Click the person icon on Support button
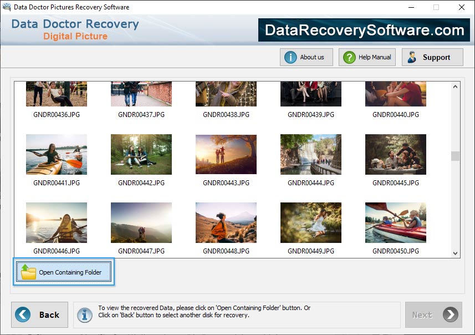This screenshot has height=335, width=475. point(412,57)
